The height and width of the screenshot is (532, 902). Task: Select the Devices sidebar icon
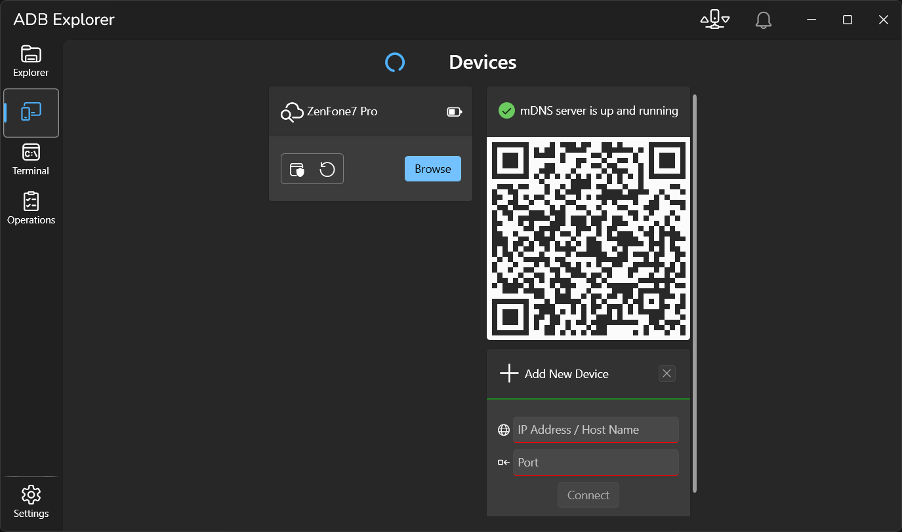(31, 113)
